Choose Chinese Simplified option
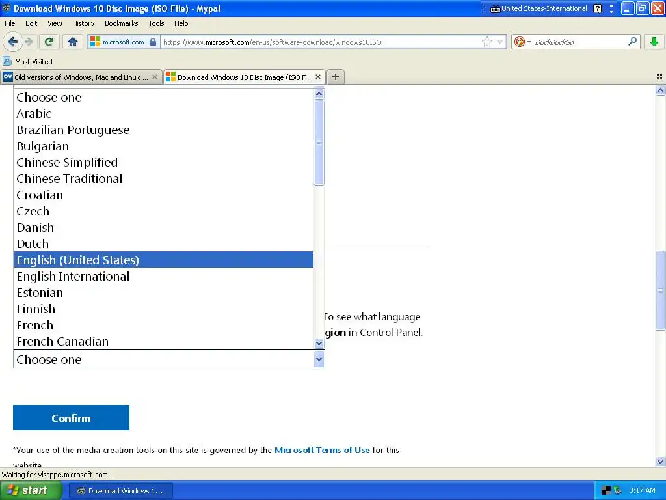 [x=163, y=162]
